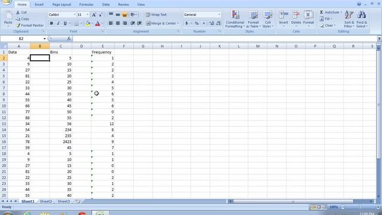
Task: Click the Paste icon
Action: [8, 17]
